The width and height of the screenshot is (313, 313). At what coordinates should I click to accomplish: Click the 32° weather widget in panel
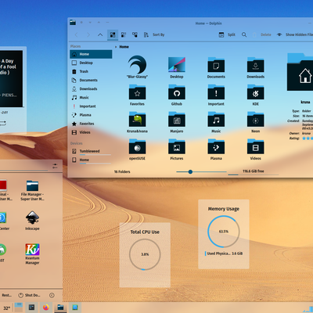click(7, 308)
